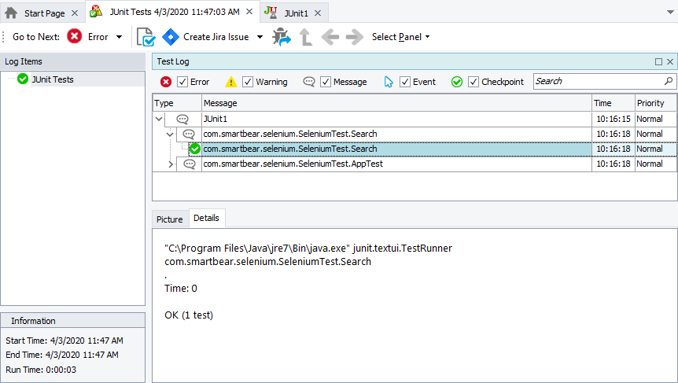Click the log checklist document icon

click(146, 37)
